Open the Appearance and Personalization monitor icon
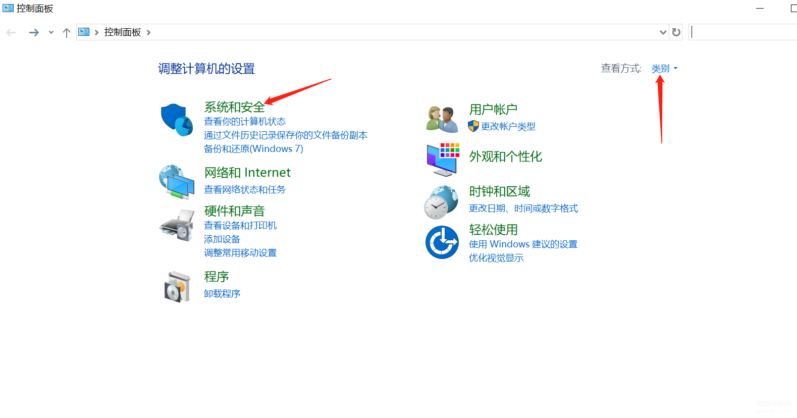Image resolution: width=797 pixels, height=418 pixels. [443, 160]
